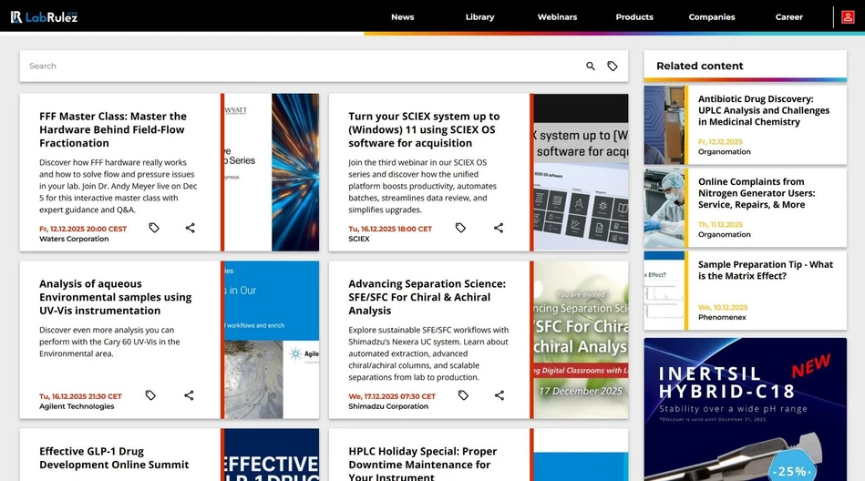
Task: Click the Agilent UV-Vis card image
Action: click(272, 340)
